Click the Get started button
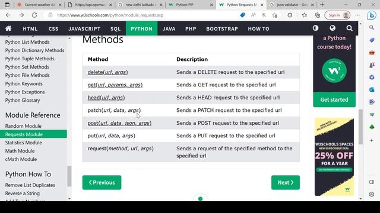380x213 pixels. pos(334,99)
